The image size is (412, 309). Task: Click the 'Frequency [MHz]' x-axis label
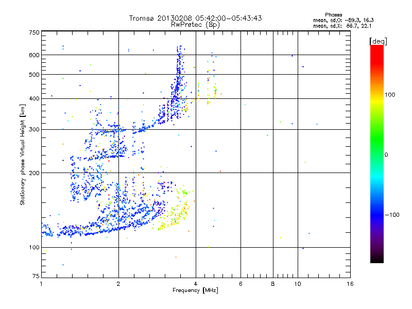(x=195, y=290)
